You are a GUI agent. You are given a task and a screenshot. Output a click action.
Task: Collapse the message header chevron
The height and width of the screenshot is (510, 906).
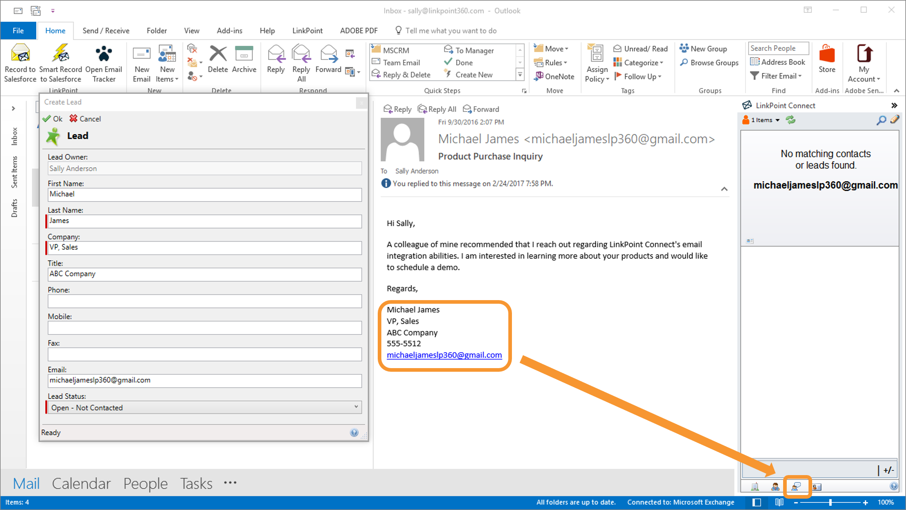(x=724, y=189)
